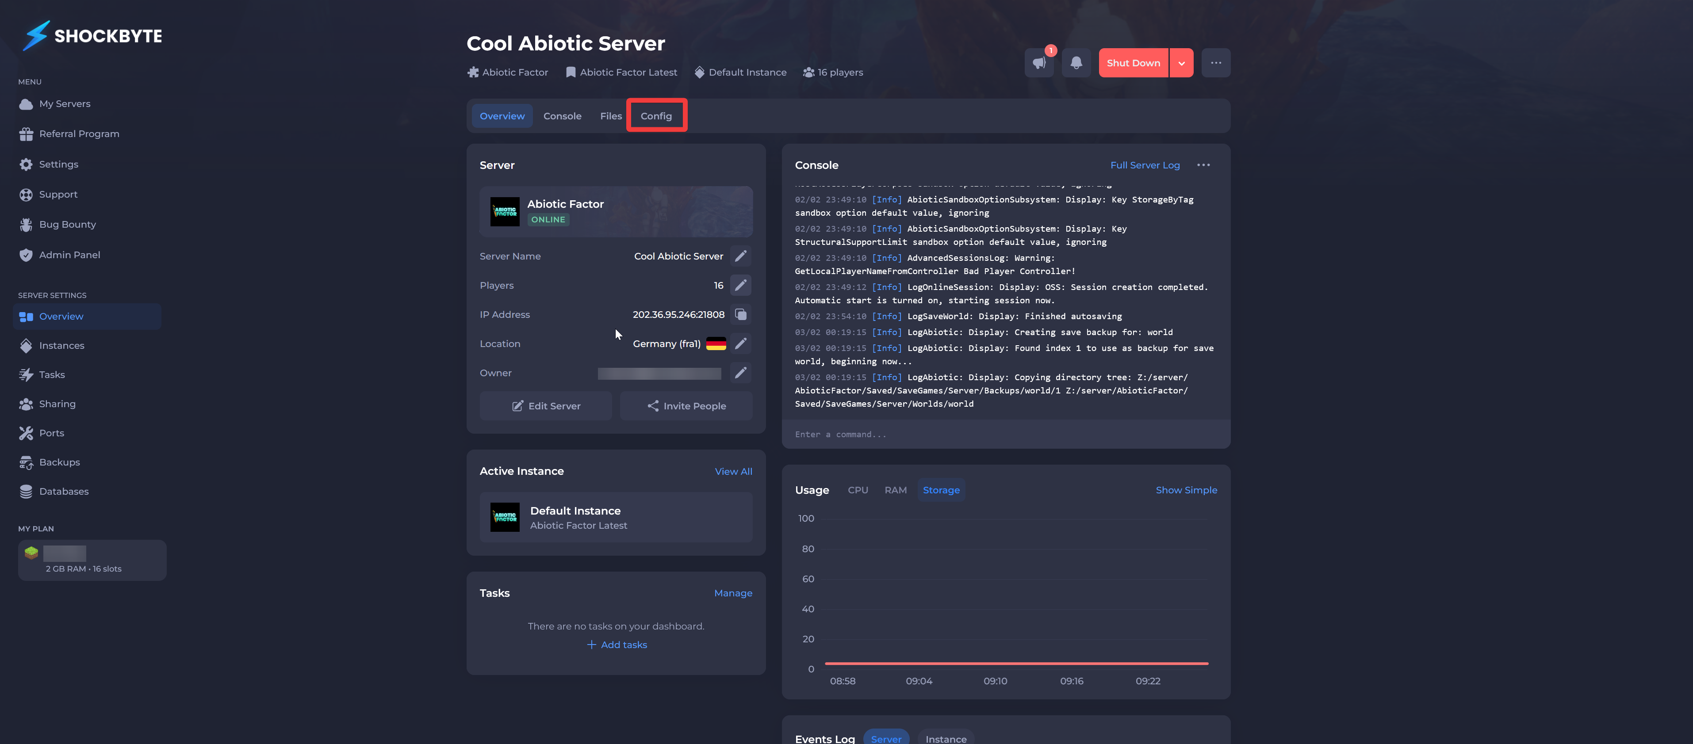
Task: Click the 2 GB RAM plan card
Action: pos(92,560)
